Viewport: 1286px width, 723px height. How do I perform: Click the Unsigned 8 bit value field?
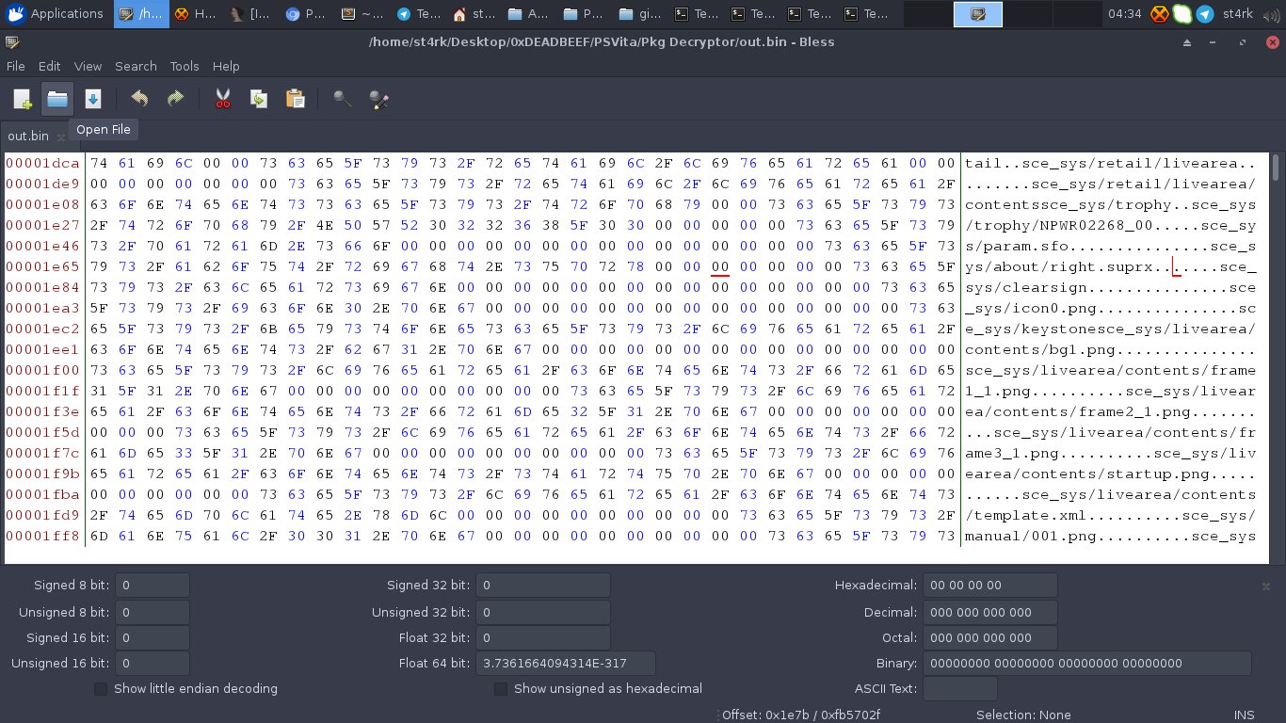pyautogui.click(x=152, y=612)
